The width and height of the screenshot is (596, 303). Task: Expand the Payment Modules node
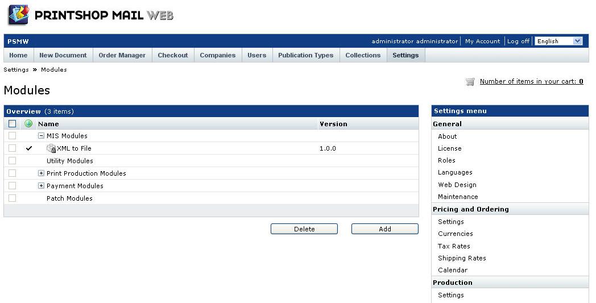tap(41, 186)
